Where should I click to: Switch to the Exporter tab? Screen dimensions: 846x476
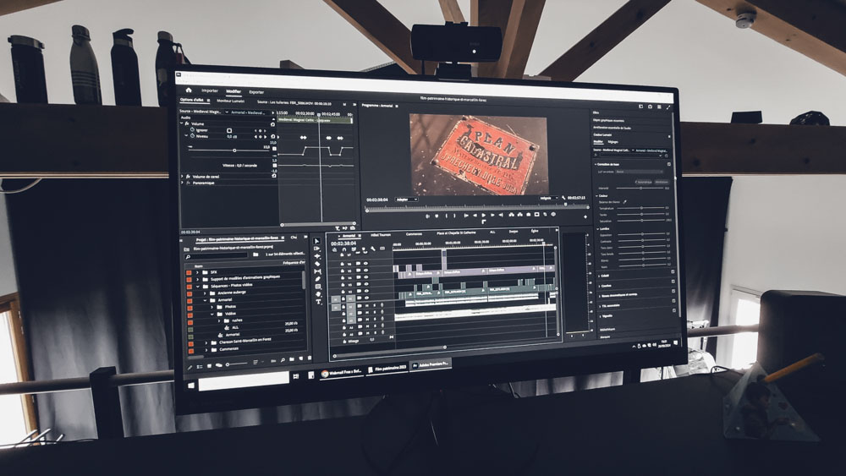click(255, 91)
